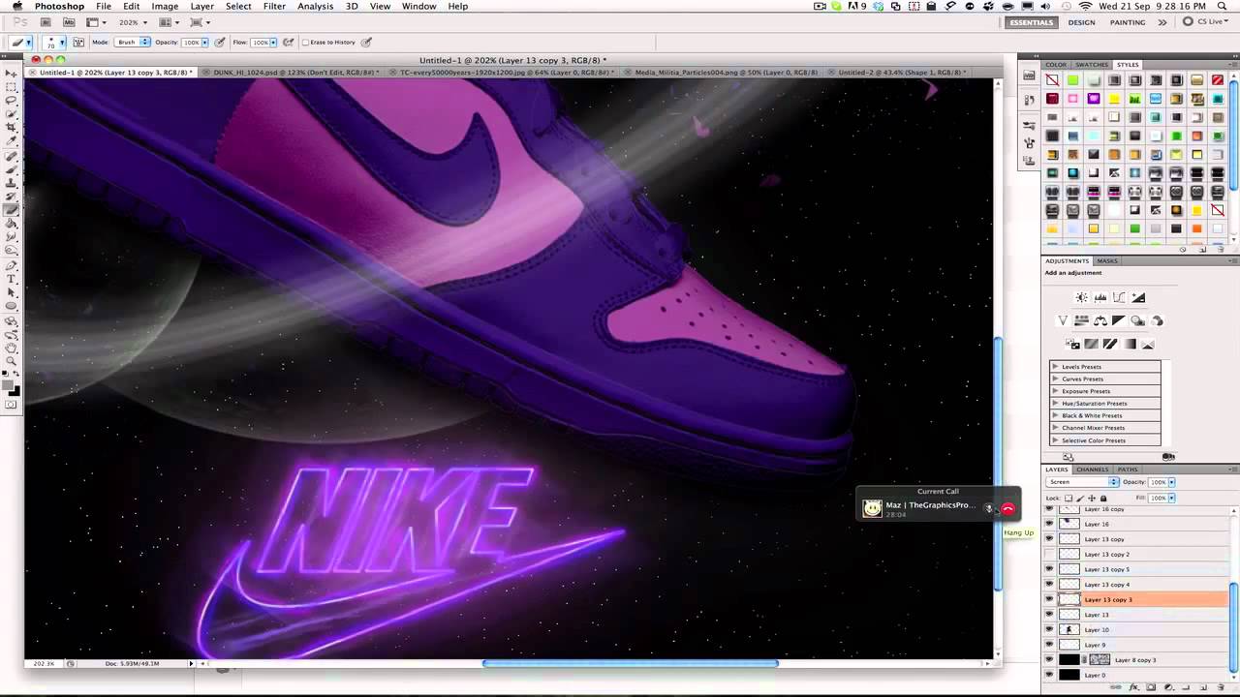
Task: Hide Layer 16 visibility eye
Action: point(1049,524)
